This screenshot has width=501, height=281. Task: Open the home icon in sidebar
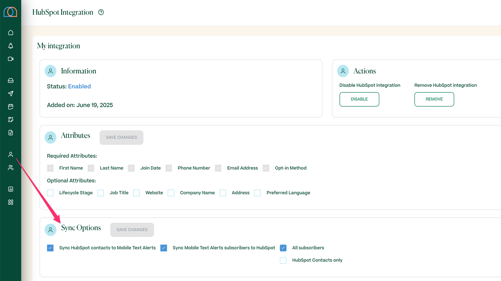pyautogui.click(x=11, y=33)
